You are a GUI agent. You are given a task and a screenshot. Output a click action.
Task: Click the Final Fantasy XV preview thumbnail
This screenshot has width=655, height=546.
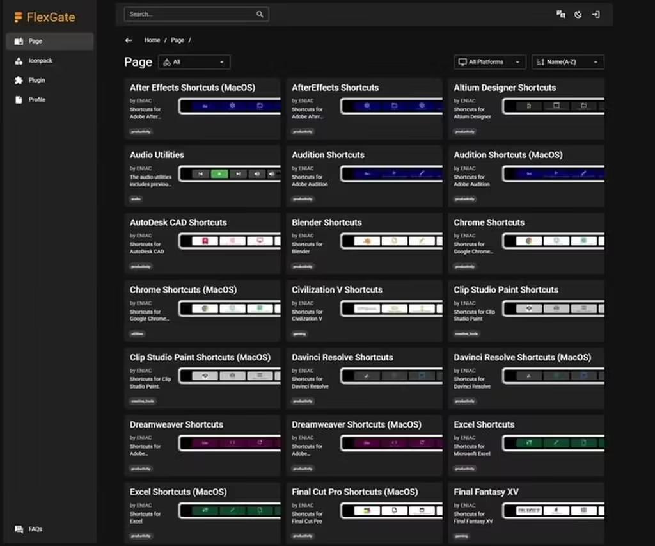(554, 511)
